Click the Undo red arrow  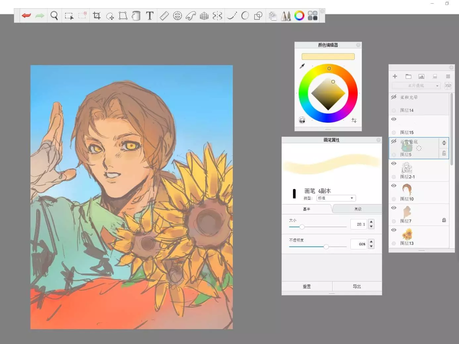pyautogui.click(x=26, y=16)
